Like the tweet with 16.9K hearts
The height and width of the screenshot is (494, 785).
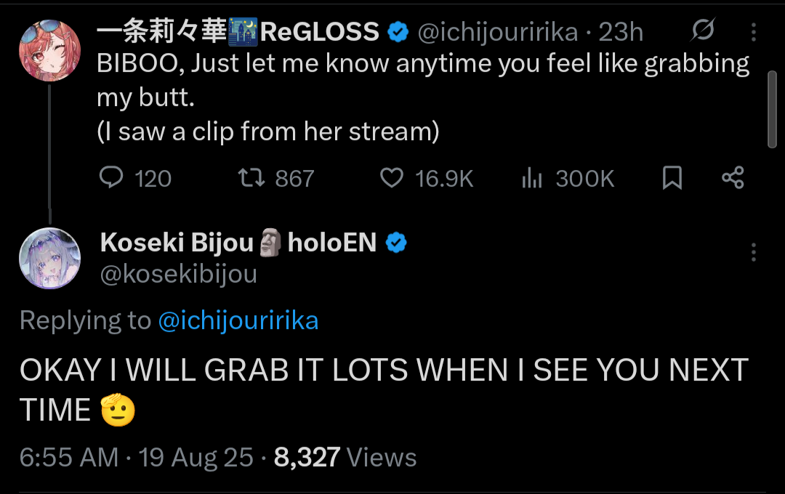point(392,178)
